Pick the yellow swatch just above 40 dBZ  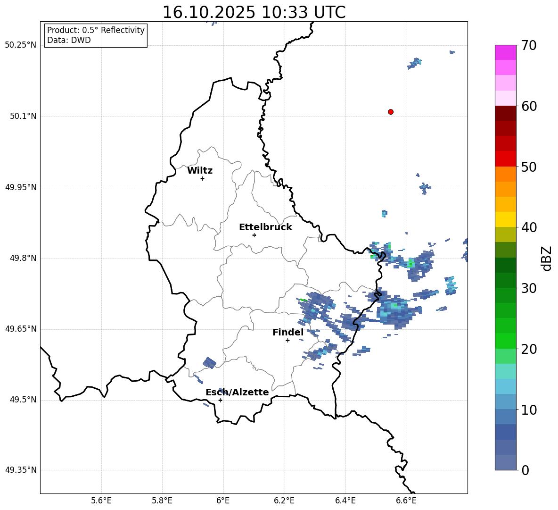click(x=506, y=219)
